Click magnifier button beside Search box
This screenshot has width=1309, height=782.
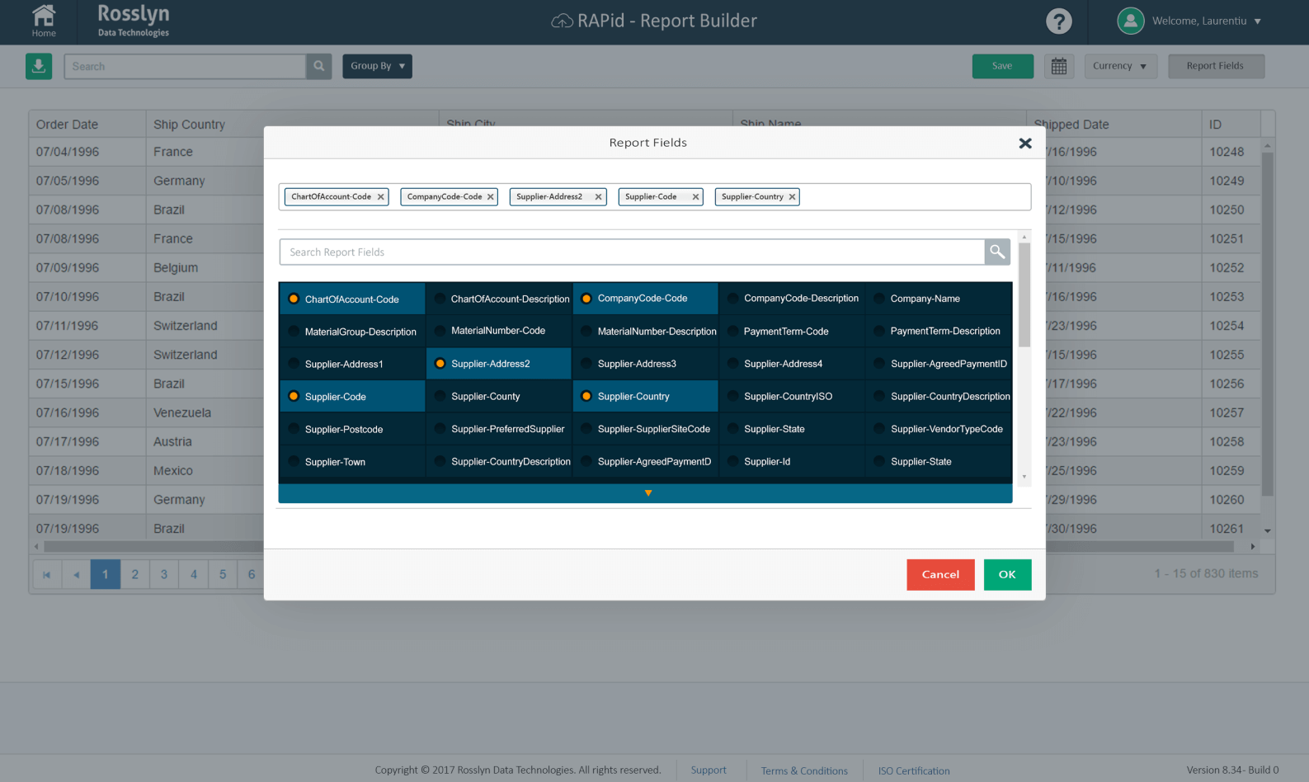pos(319,66)
